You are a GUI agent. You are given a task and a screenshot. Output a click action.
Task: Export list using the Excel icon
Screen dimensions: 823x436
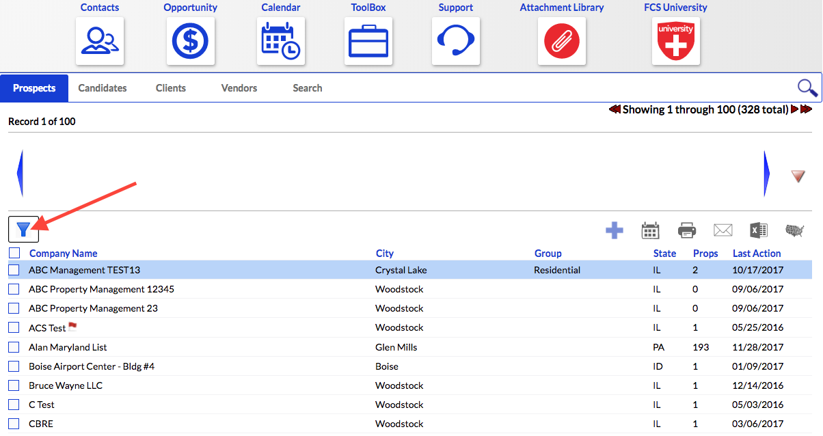point(759,230)
